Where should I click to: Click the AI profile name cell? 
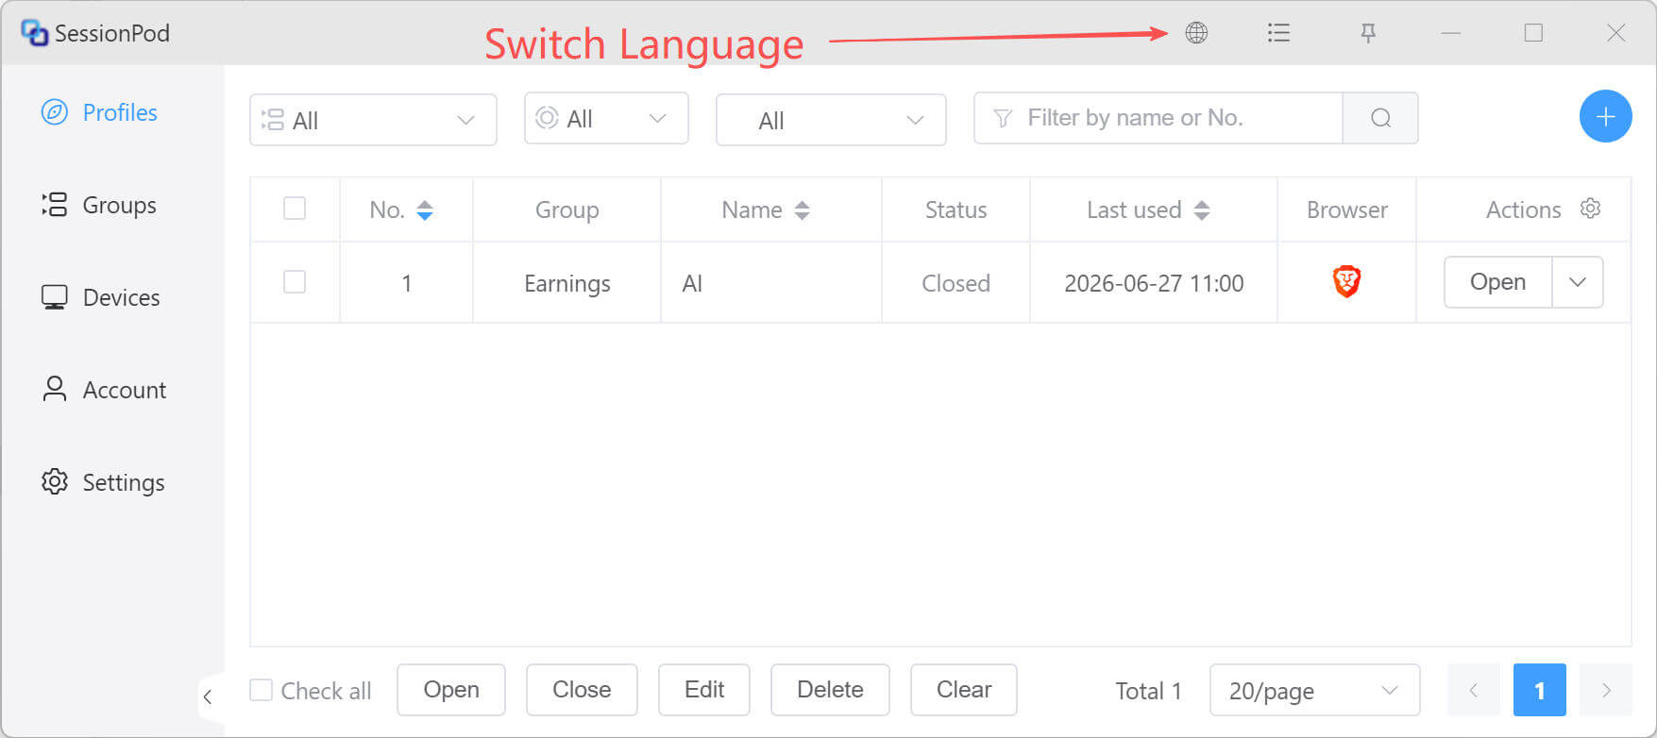pyautogui.click(x=771, y=283)
